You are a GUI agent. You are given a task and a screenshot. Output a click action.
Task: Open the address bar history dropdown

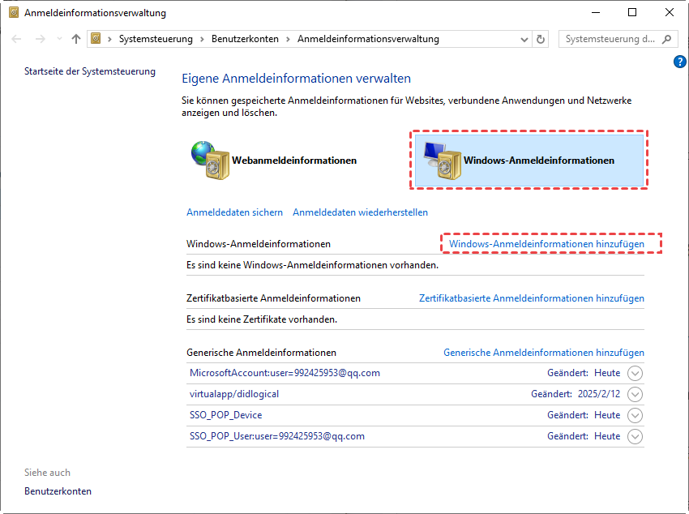(x=521, y=39)
